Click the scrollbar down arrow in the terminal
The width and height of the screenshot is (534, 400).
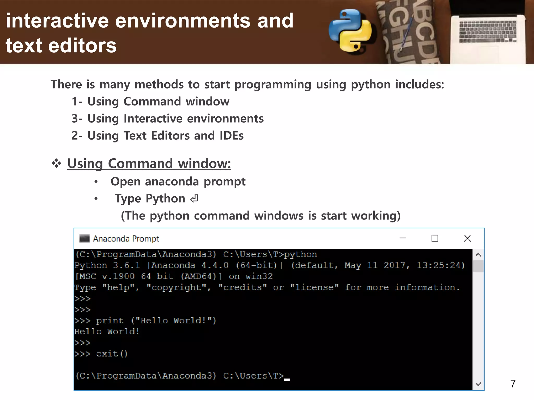coord(478,384)
